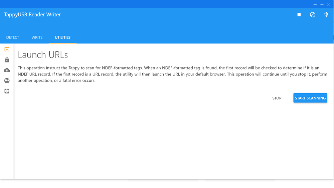This screenshot has width=334, height=188.
Task: Click the description paragraph starting 'This operation instruct'
Action: coord(173,74)
